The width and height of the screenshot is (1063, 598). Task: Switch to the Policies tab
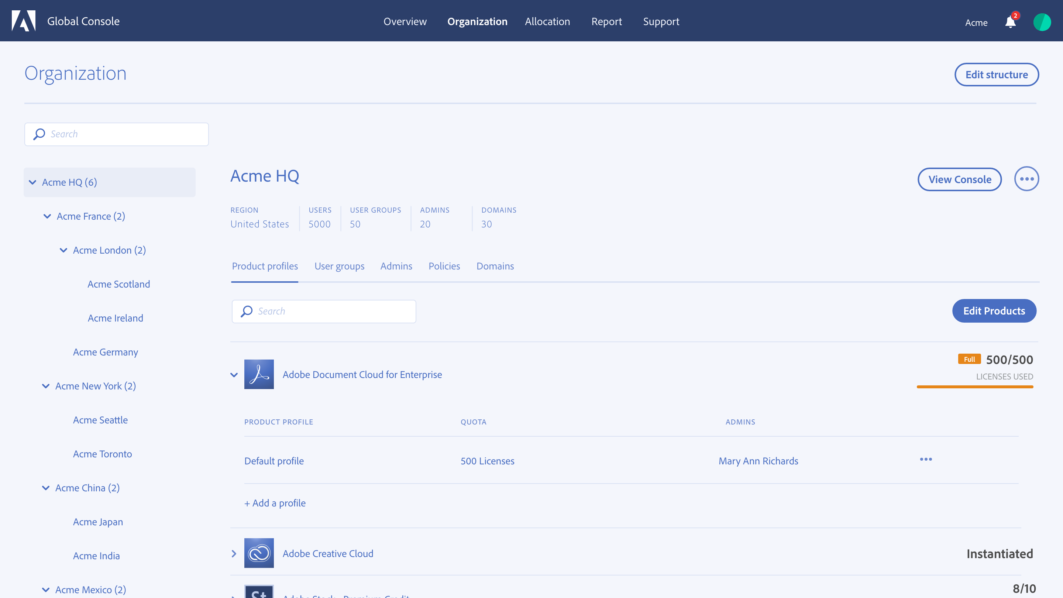pyautogui.click(x=444, y=266)
